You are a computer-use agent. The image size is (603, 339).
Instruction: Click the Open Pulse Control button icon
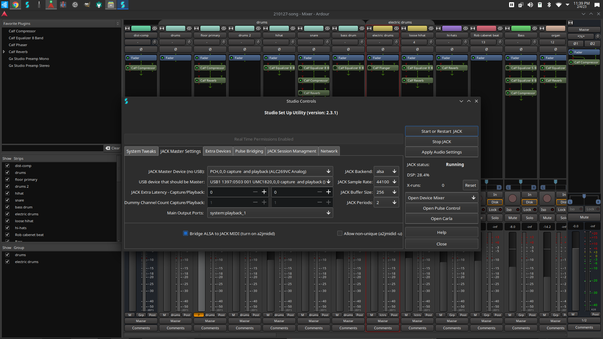(x=442, y=208)
